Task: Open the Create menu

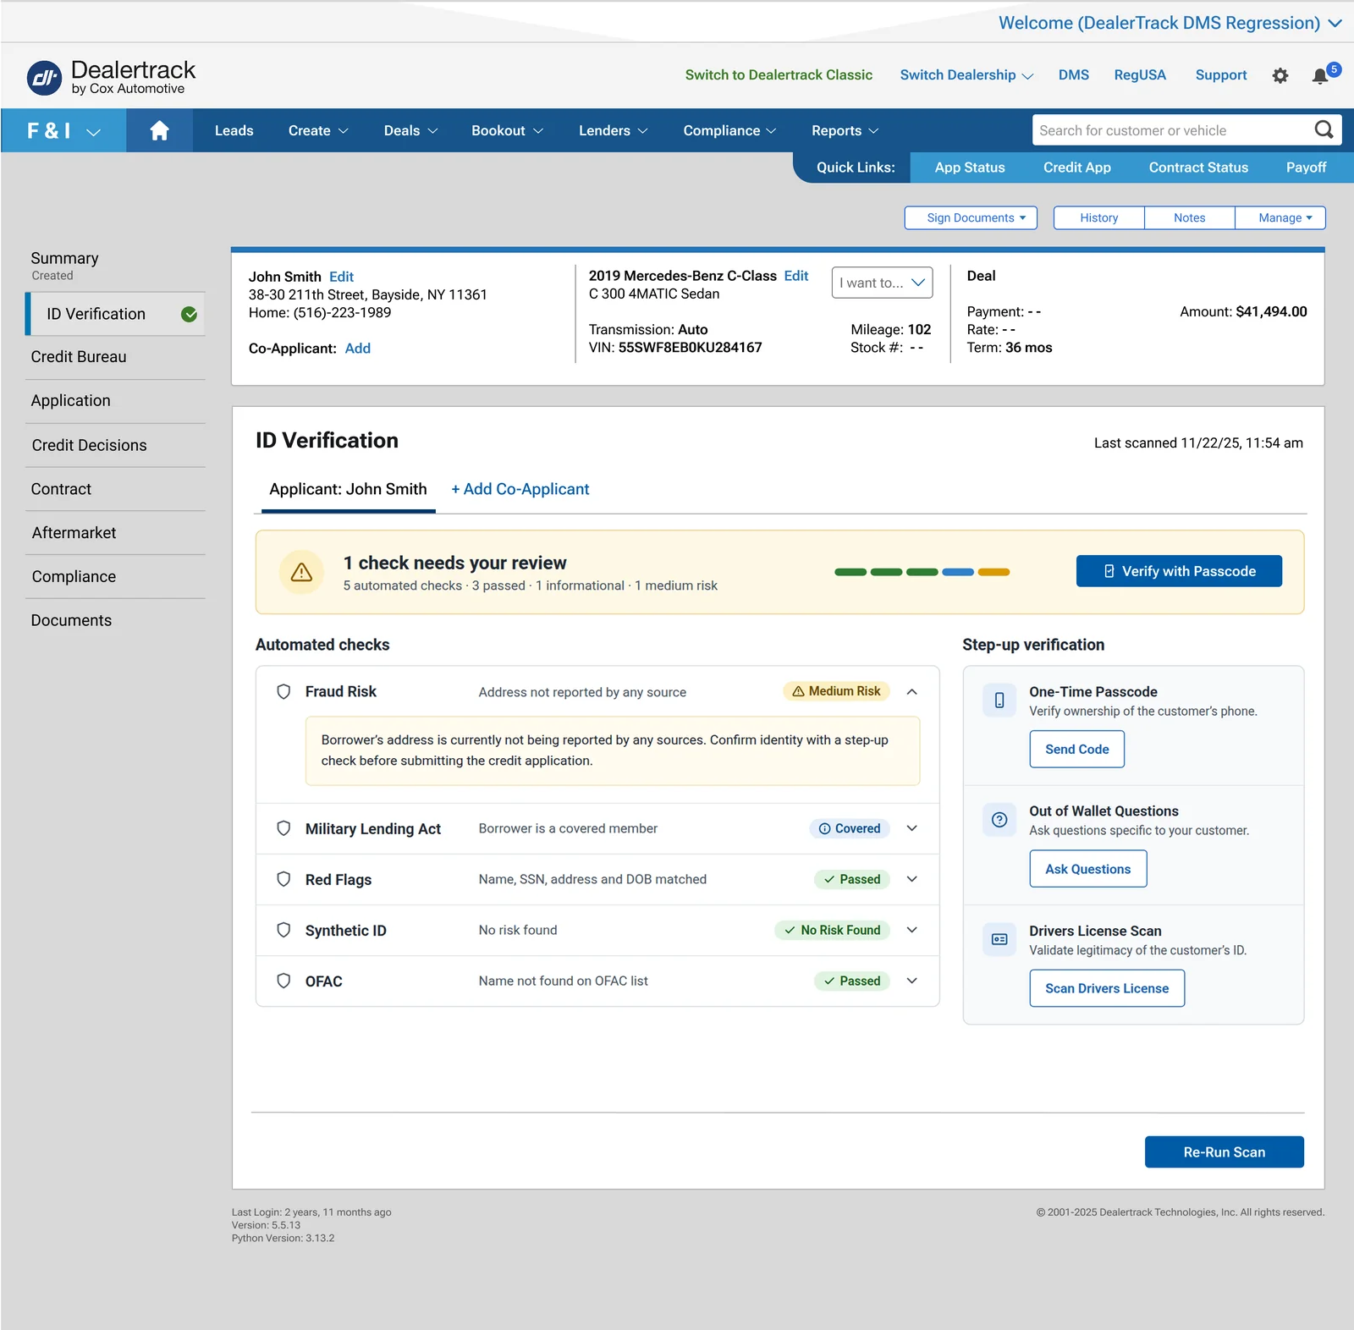Action: [x=318, y=130]
